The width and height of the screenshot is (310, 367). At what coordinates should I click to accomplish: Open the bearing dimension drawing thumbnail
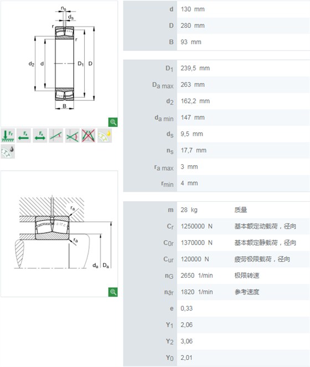click(59, 64)
